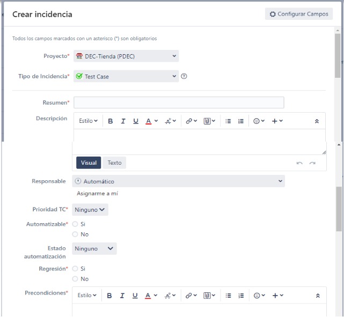Open the Estilo dropdown in the Precondiciones toolbar
The width and height of the screenshot is (344, 317).
(x=87, y=296)
